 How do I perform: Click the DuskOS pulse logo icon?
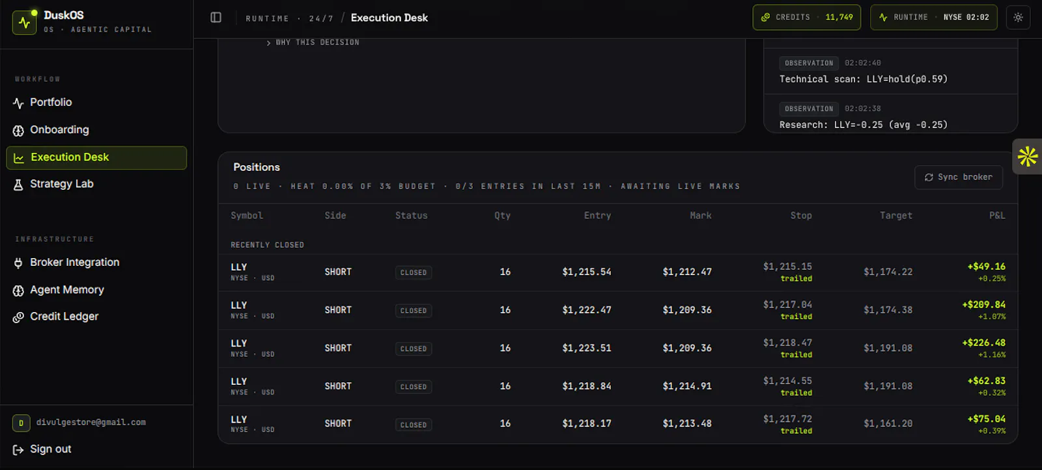(x=24, y=22)
